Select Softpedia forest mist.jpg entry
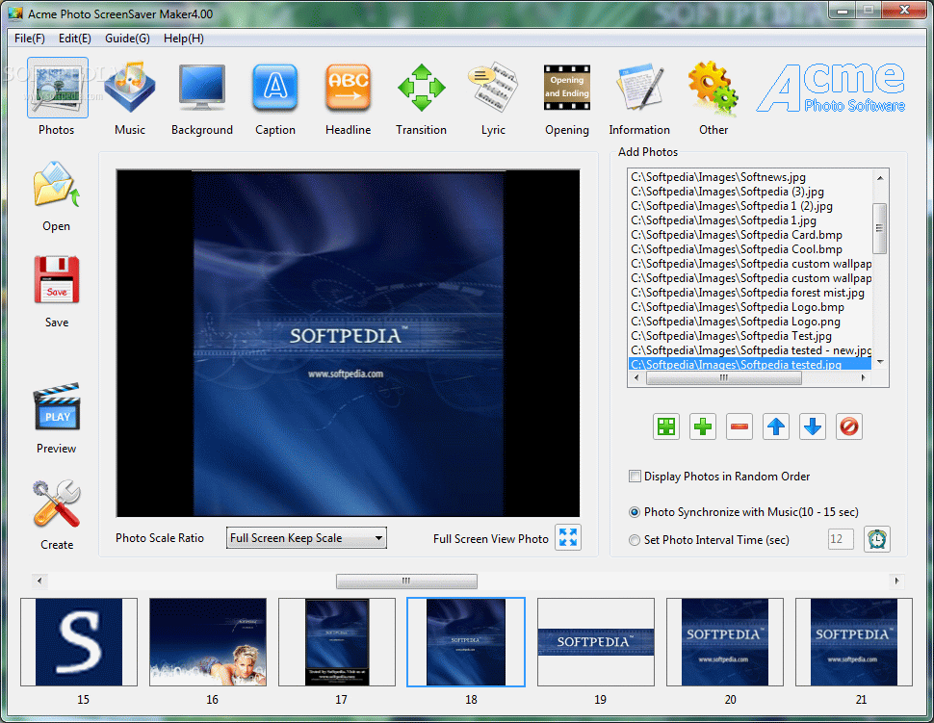This screenshot has height=723, width=934. (x=747, y=293)
